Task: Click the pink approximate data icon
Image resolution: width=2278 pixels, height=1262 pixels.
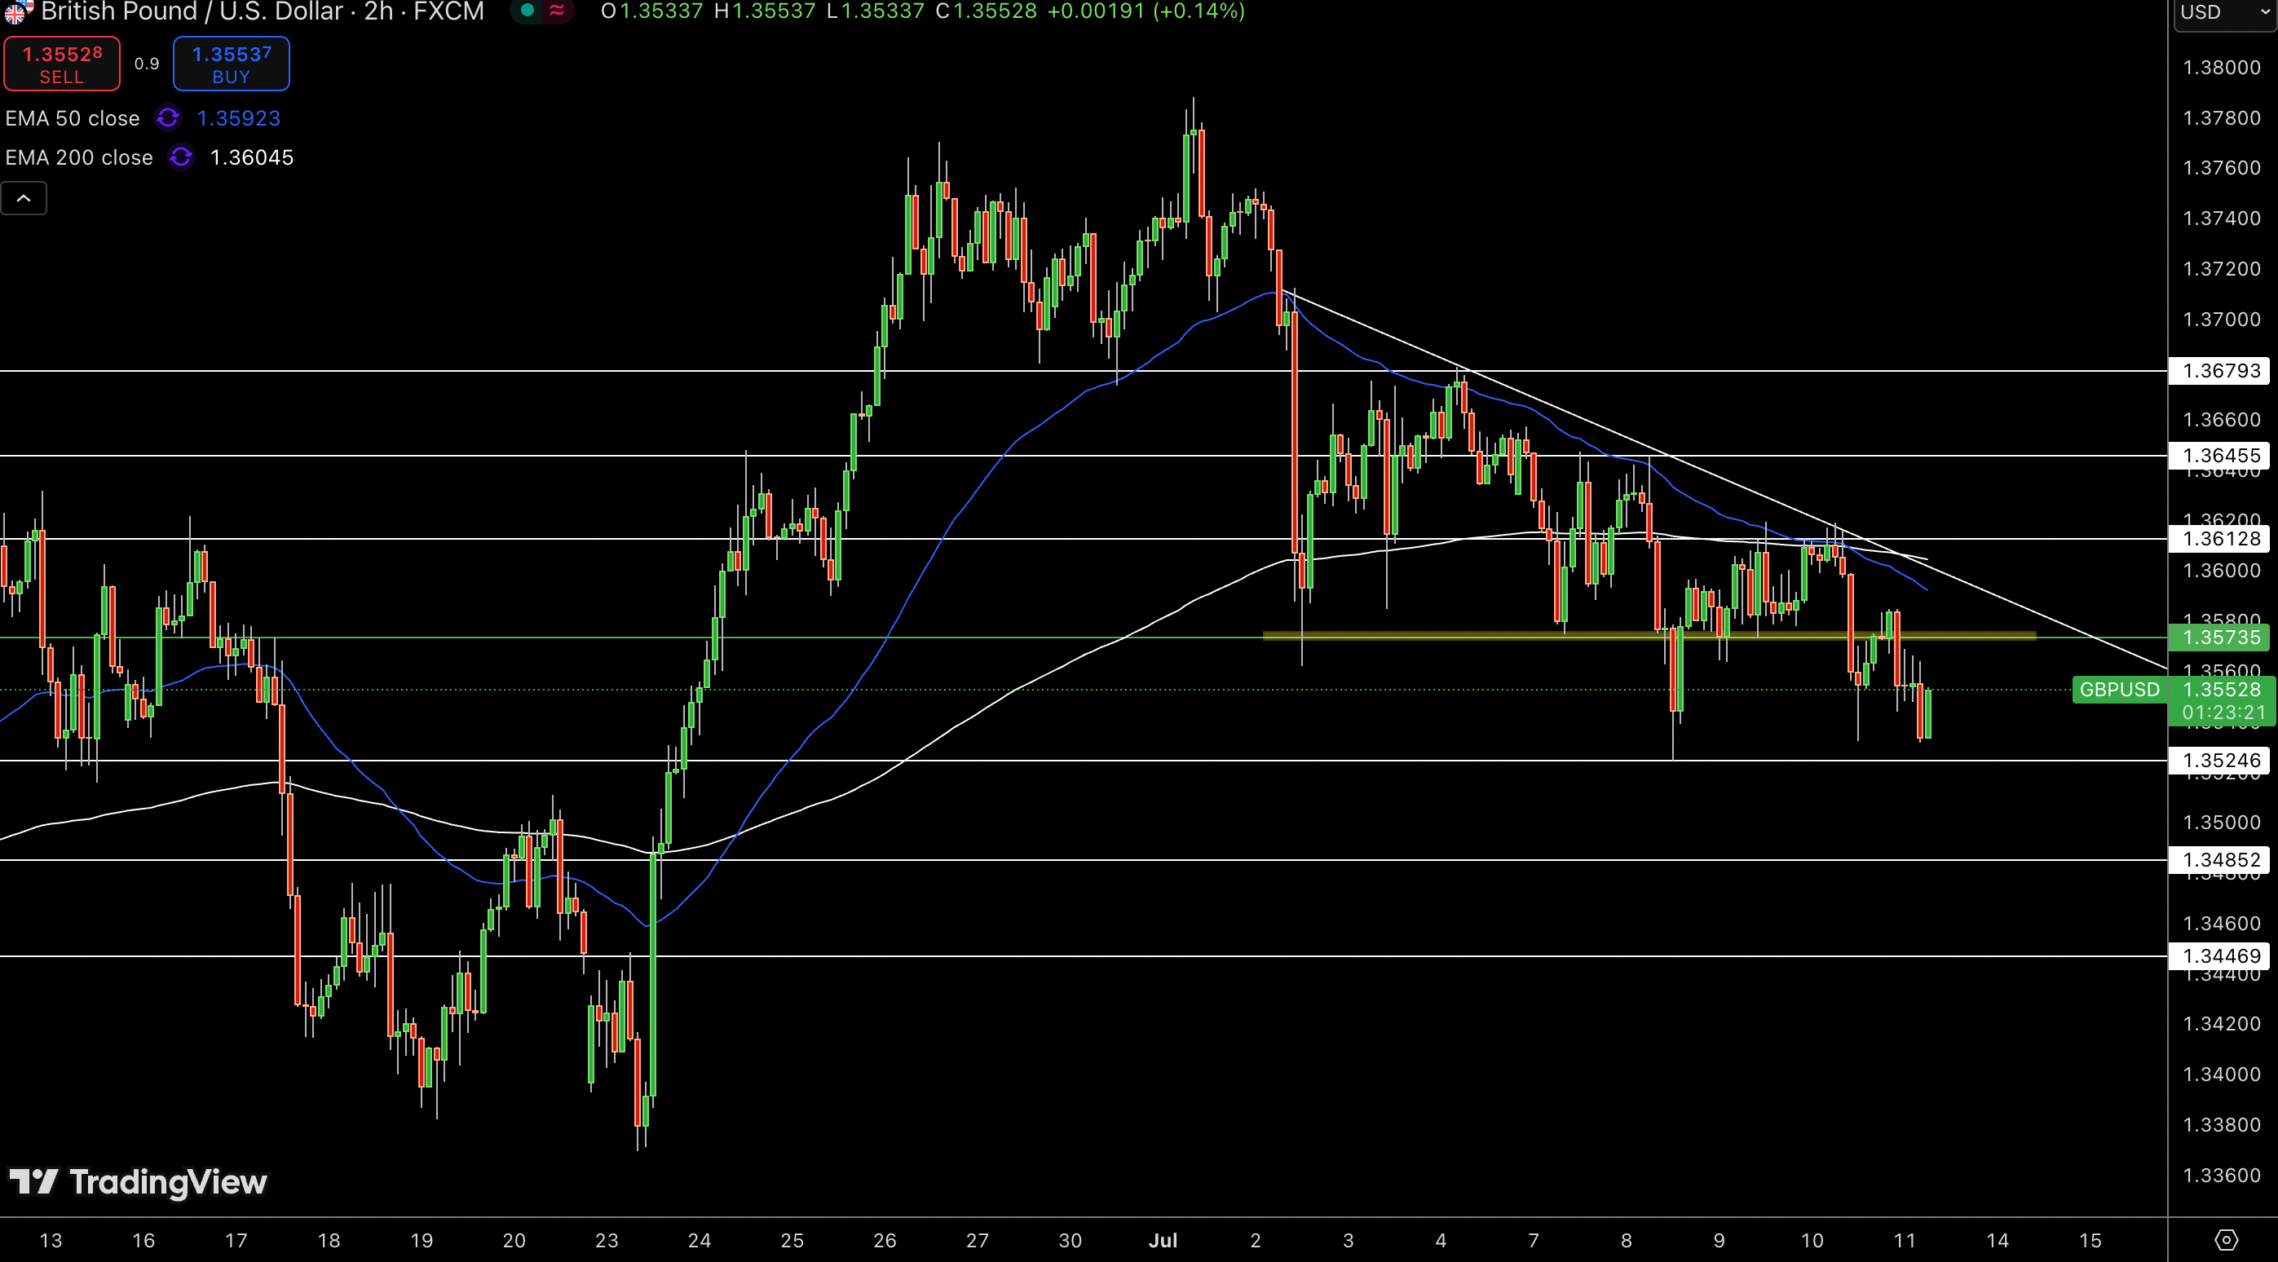Action: [x=557, y=11]
